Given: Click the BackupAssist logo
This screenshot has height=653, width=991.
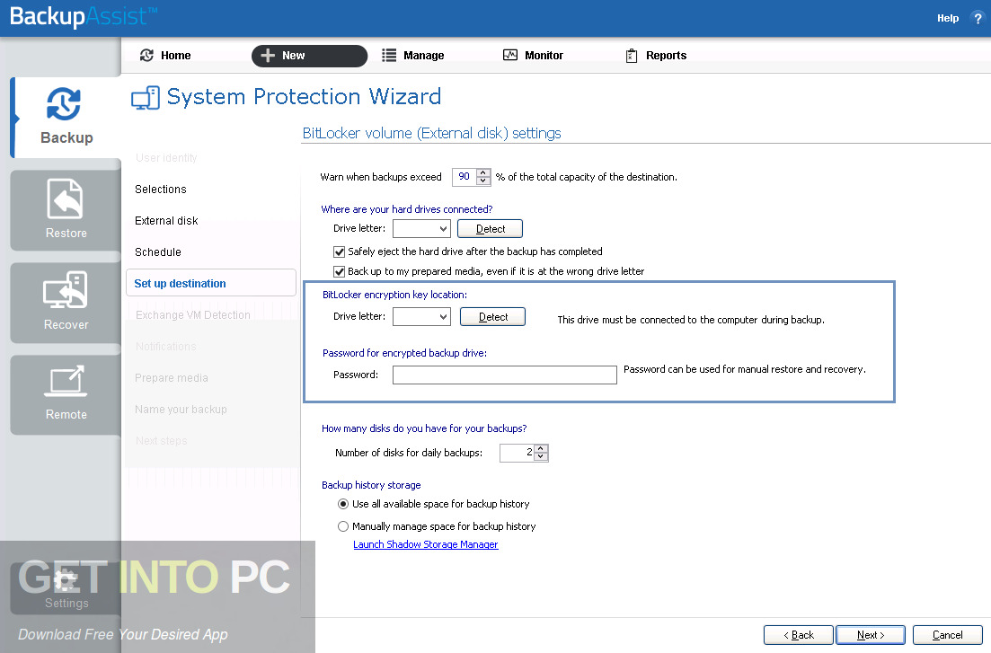Looking at the screenshot, I should click(84, 16).
